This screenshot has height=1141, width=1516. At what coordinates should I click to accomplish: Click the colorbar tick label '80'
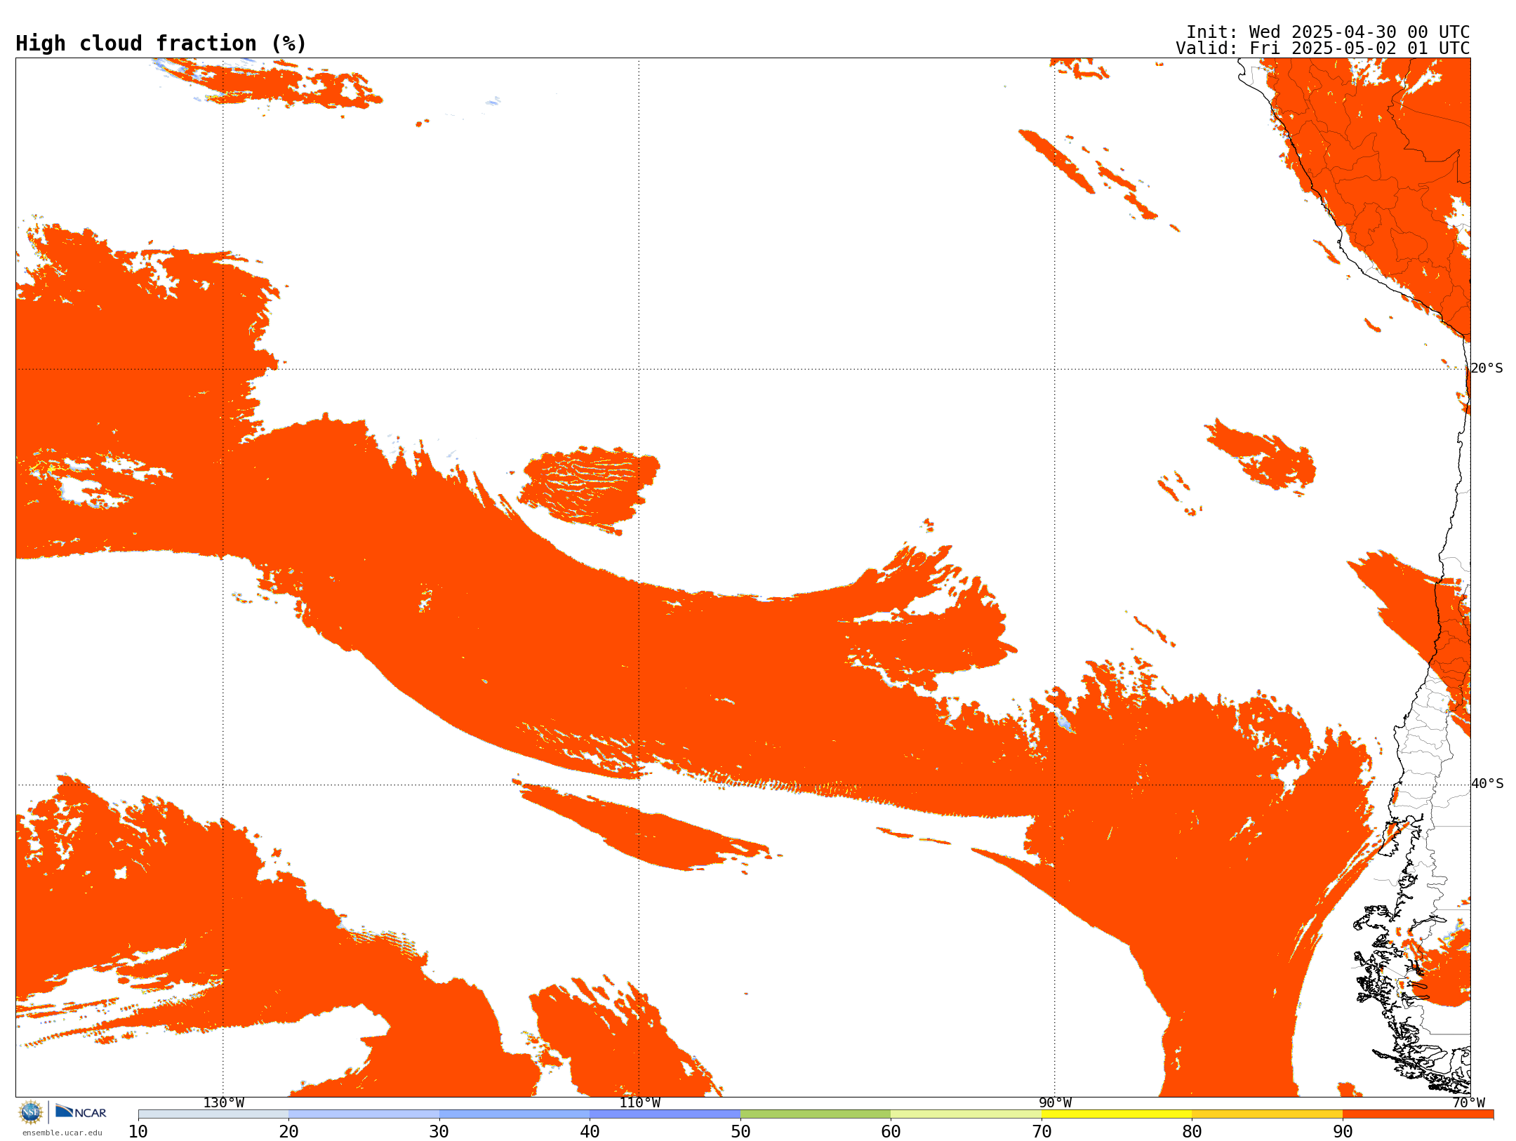1192,1131
